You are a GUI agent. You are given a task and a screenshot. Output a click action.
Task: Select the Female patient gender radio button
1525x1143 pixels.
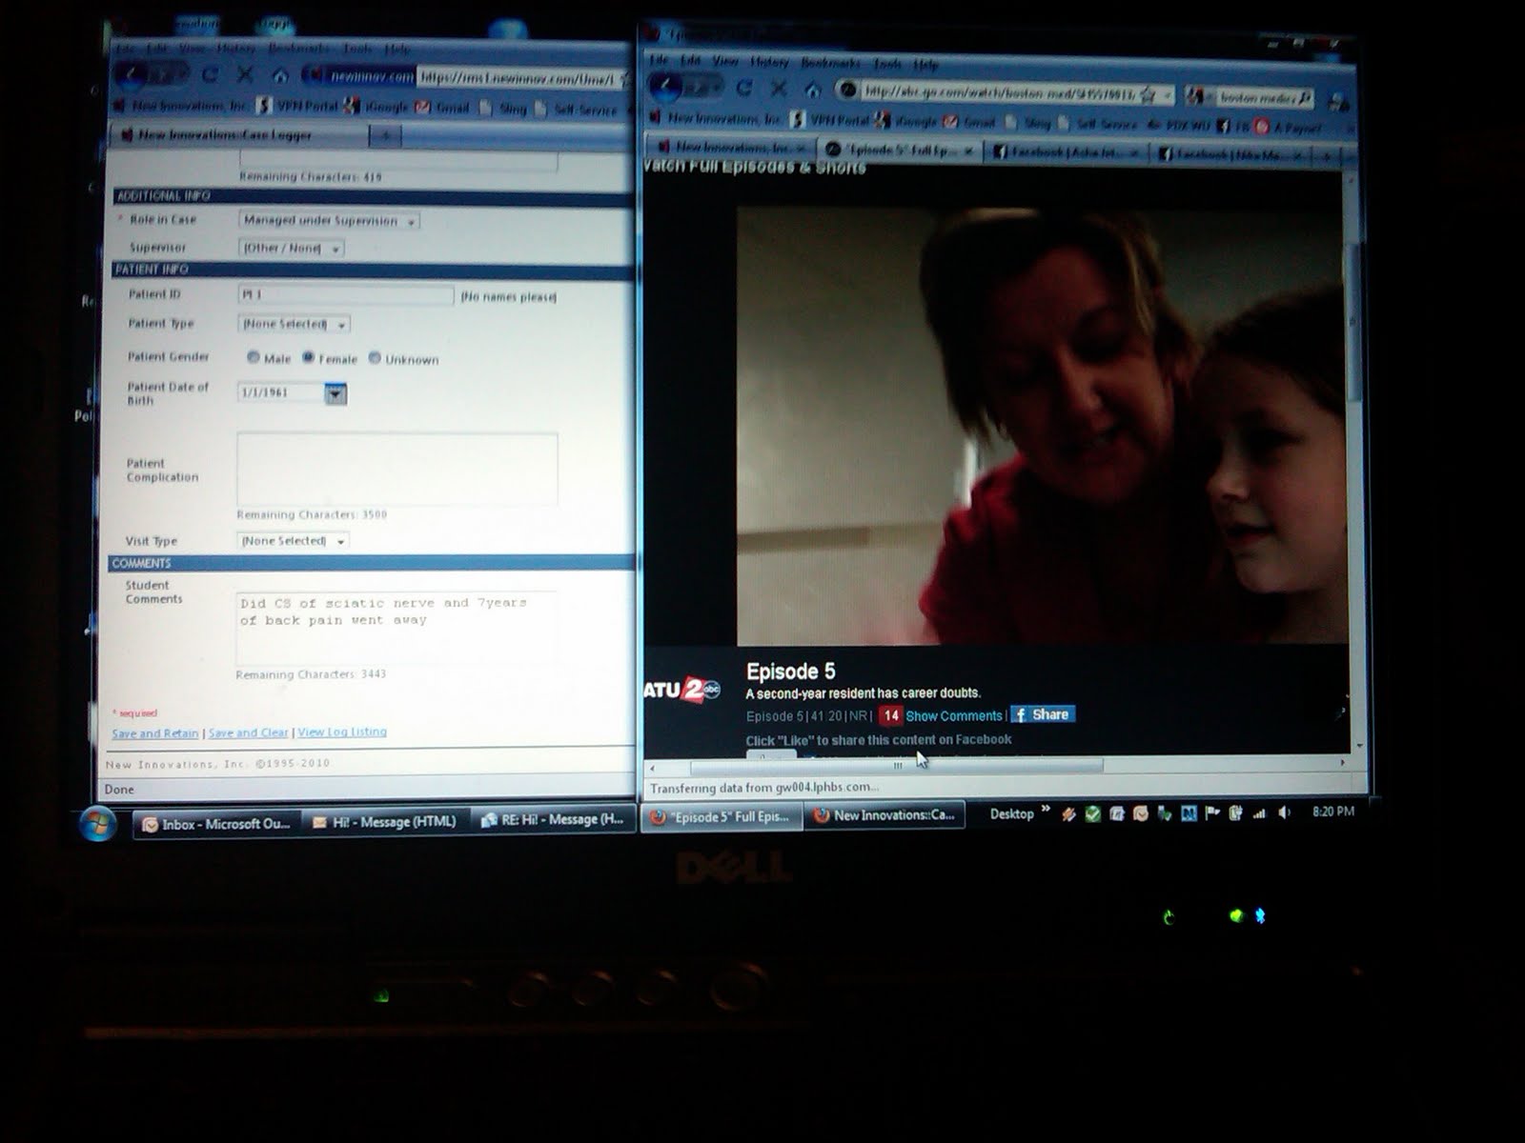coord(309,357)
